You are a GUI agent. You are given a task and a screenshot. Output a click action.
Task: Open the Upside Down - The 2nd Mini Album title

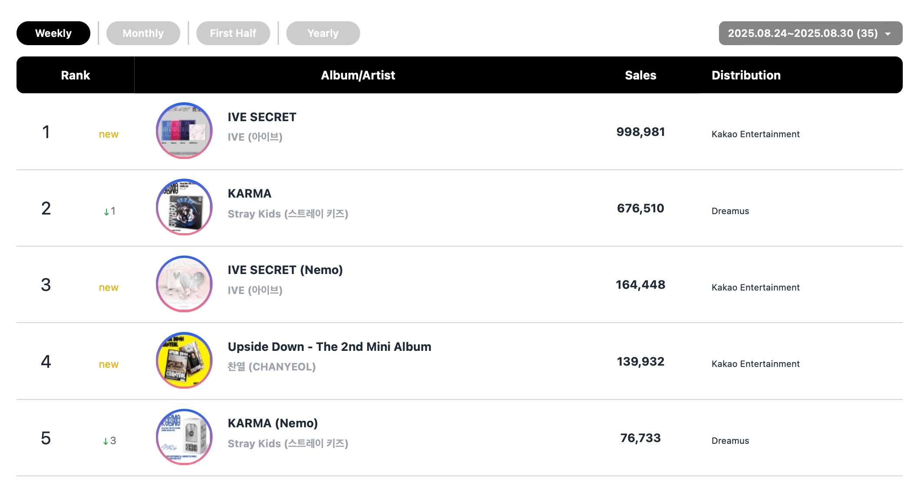coord(330,347)
